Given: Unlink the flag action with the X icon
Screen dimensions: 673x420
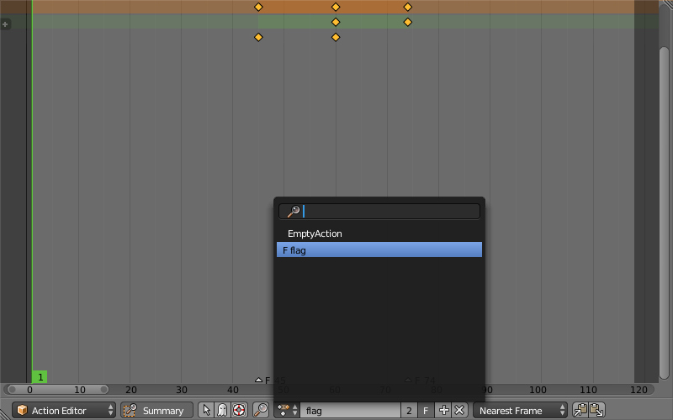Looking at the screenshot, I should point(459,410).
